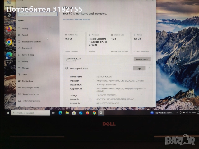Open Firefox desktop shortcut

pyautogui.click(x=9, y=30)
